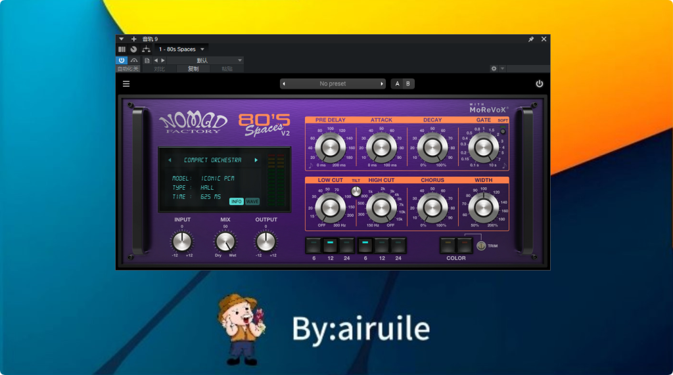Click the INPUT gain knob
This screenshot has width=673, height=375.
[x=182, y=242]
